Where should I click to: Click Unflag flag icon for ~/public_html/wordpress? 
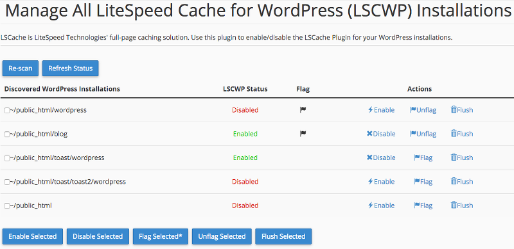[x=412, y=110]
